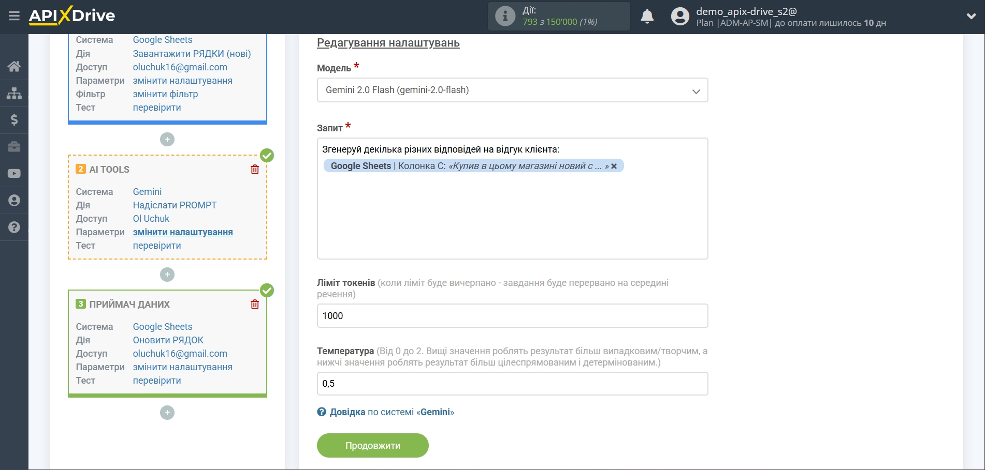Click змінити налаштування in ПРИЙМАЧ ДАНИХ block
Screen dimensions: 985x470
tap(183, 367)
